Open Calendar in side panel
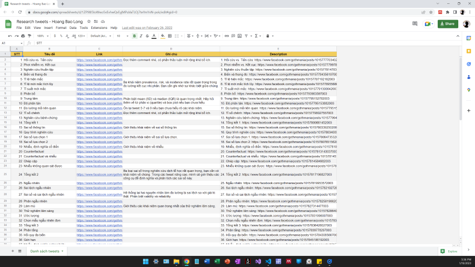Screen dimensions: 475x267 469,38
